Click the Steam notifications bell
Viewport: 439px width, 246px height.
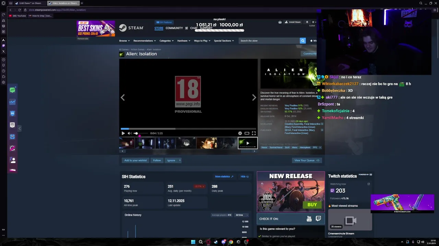point(307,22)
